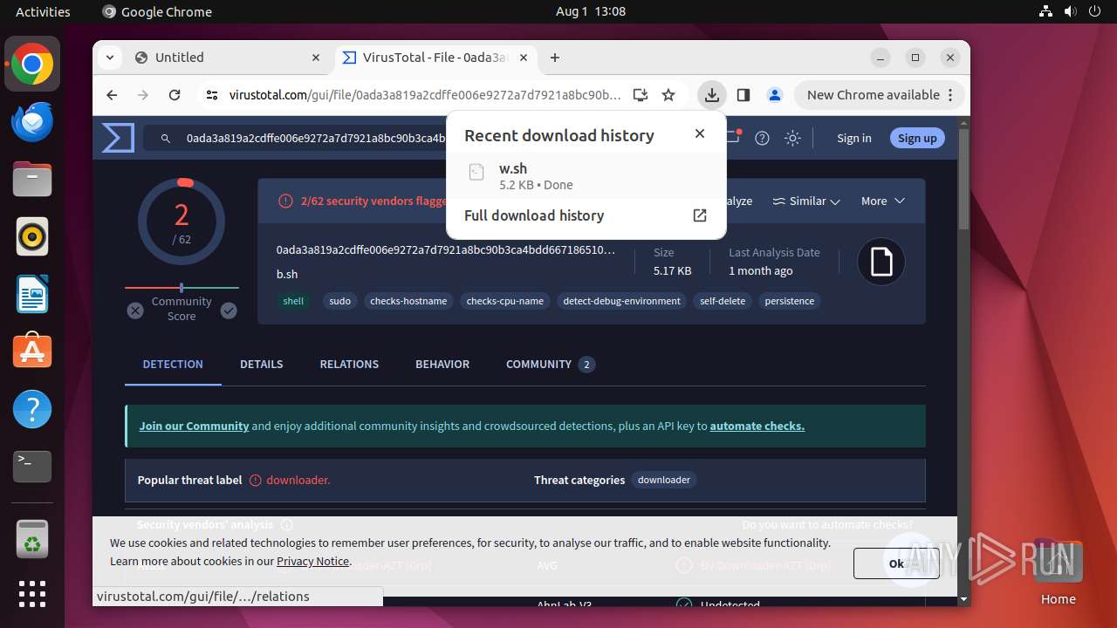The image size is (1117, 628).
Task: View site information icon in address bar
Action: tap(211, 95)
